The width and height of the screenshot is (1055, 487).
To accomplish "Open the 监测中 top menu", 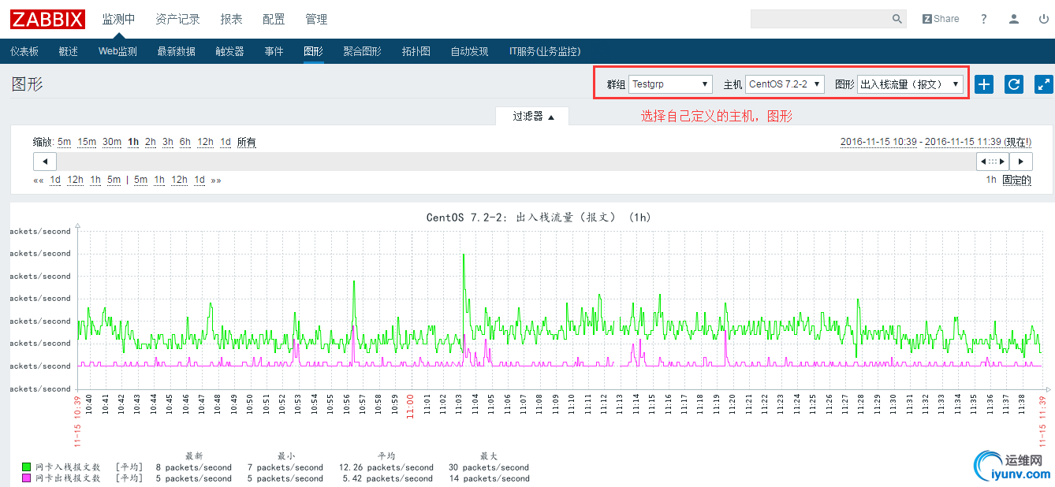I will pos(118,19).
